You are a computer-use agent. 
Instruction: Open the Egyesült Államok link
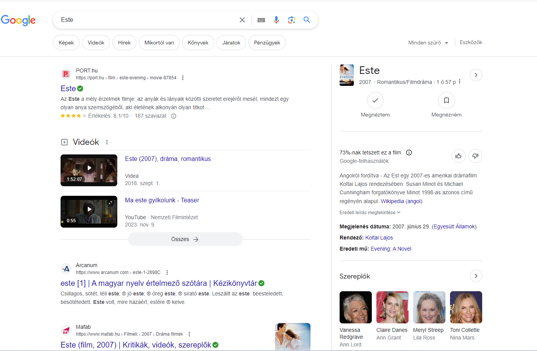(455, 226)
